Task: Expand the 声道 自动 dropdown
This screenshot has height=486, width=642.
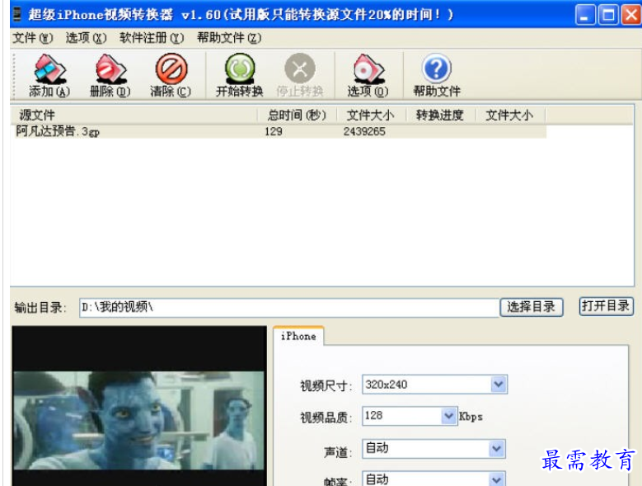Action: tap(497, 449)
